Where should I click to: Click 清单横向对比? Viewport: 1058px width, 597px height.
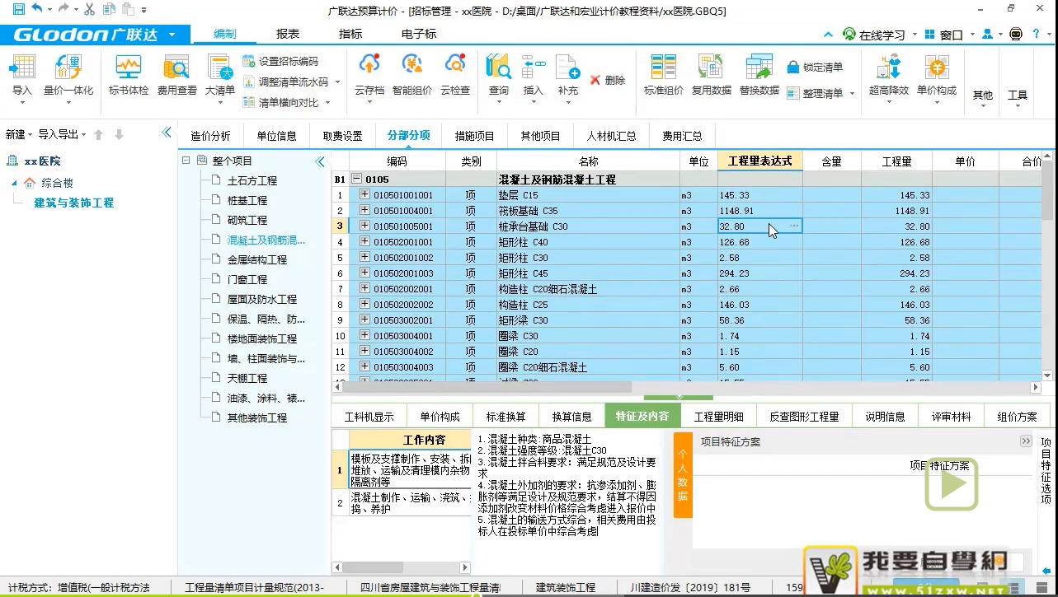coord(280,103)
